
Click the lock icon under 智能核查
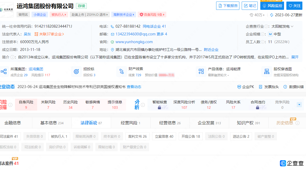[x=159, y=107]
